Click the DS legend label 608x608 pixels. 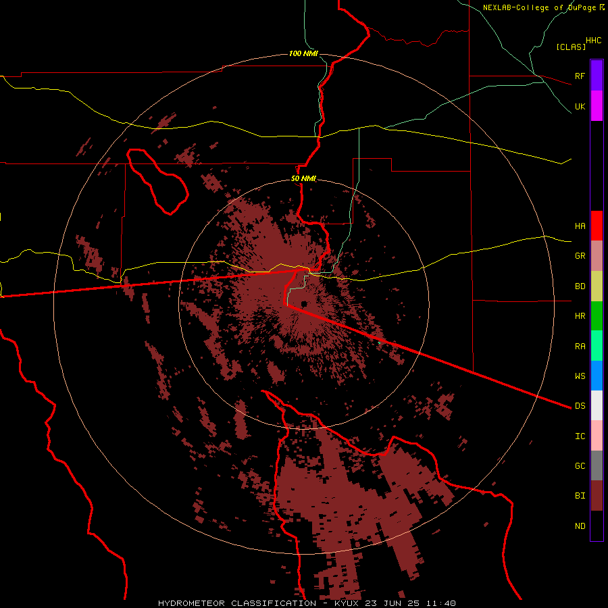[x=580, y=406]
